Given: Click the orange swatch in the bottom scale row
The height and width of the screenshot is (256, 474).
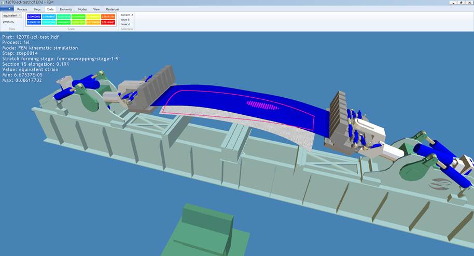Looking at the screenshot, I should tap(94, 22).
